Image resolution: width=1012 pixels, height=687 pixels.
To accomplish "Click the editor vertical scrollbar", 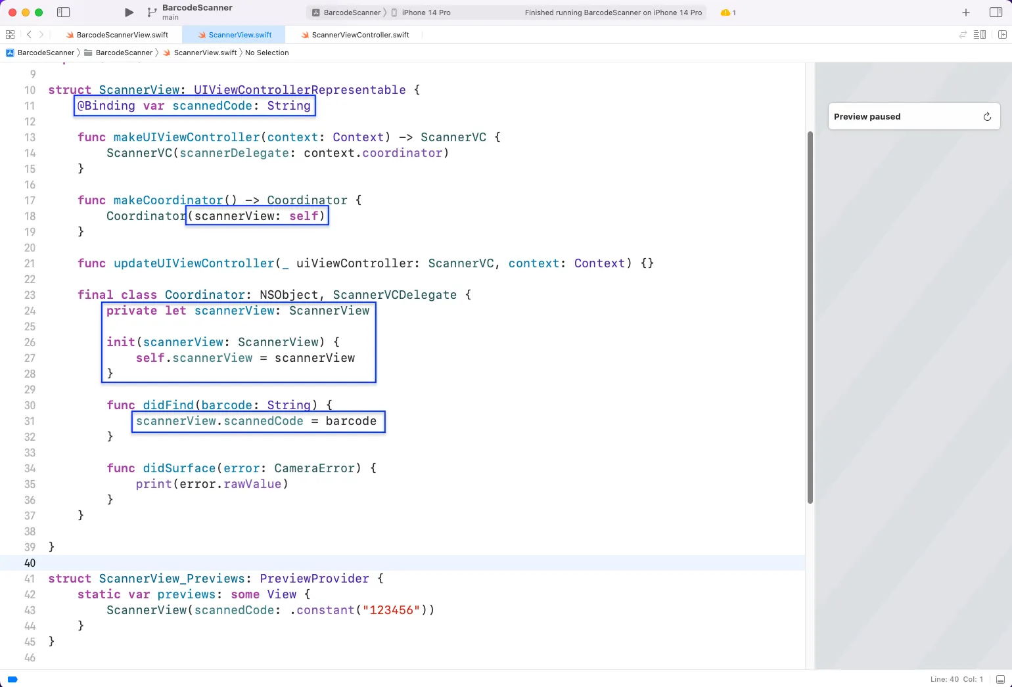I will [810, 317].
